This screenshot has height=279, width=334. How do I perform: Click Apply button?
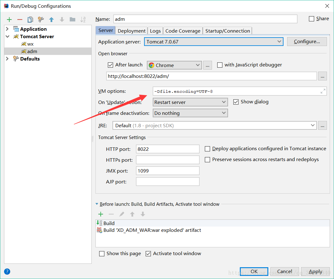315,271
